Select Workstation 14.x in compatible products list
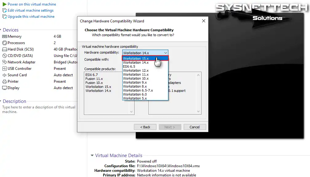The height and width of the screenshot is (177, 310). [98, 91]
